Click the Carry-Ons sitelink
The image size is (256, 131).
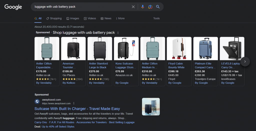[40, 122]
